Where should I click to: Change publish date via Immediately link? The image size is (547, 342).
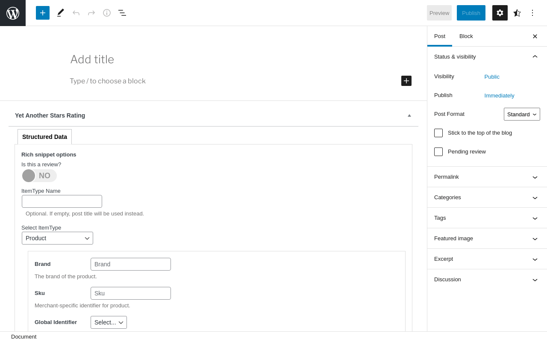tap(500, 96)
